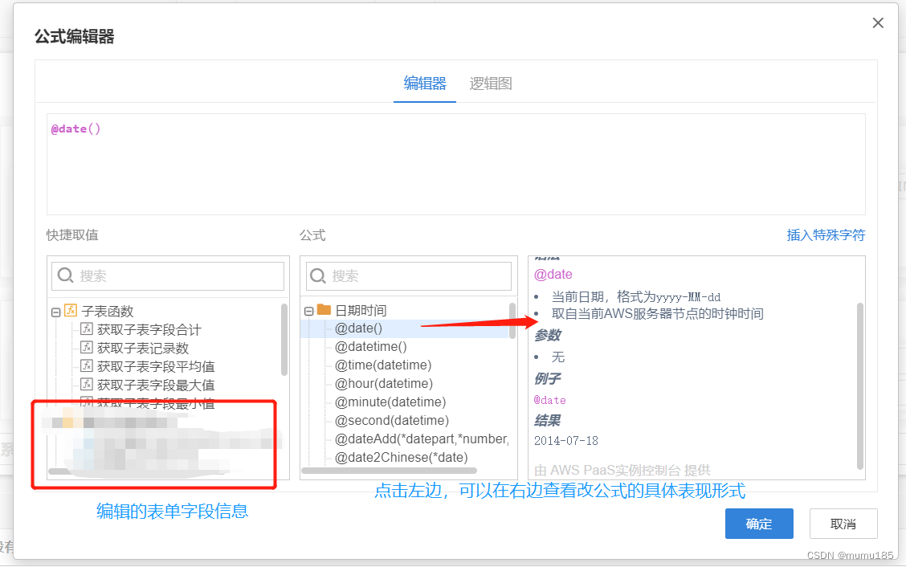The image size is (906, 567).
Task: Select the @minute(datetime) formula
Action: pyautogui.click(x=390, y=402)
